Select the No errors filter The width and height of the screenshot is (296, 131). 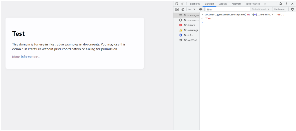[x=186, y=25]
